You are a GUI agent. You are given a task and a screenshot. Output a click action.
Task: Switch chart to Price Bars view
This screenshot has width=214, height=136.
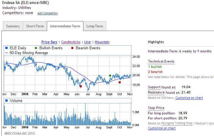[49, 42]
